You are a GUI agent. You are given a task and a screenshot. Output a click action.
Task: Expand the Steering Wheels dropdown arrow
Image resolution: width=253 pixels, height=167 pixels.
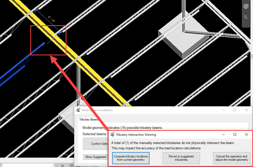(x=245, y=11)
